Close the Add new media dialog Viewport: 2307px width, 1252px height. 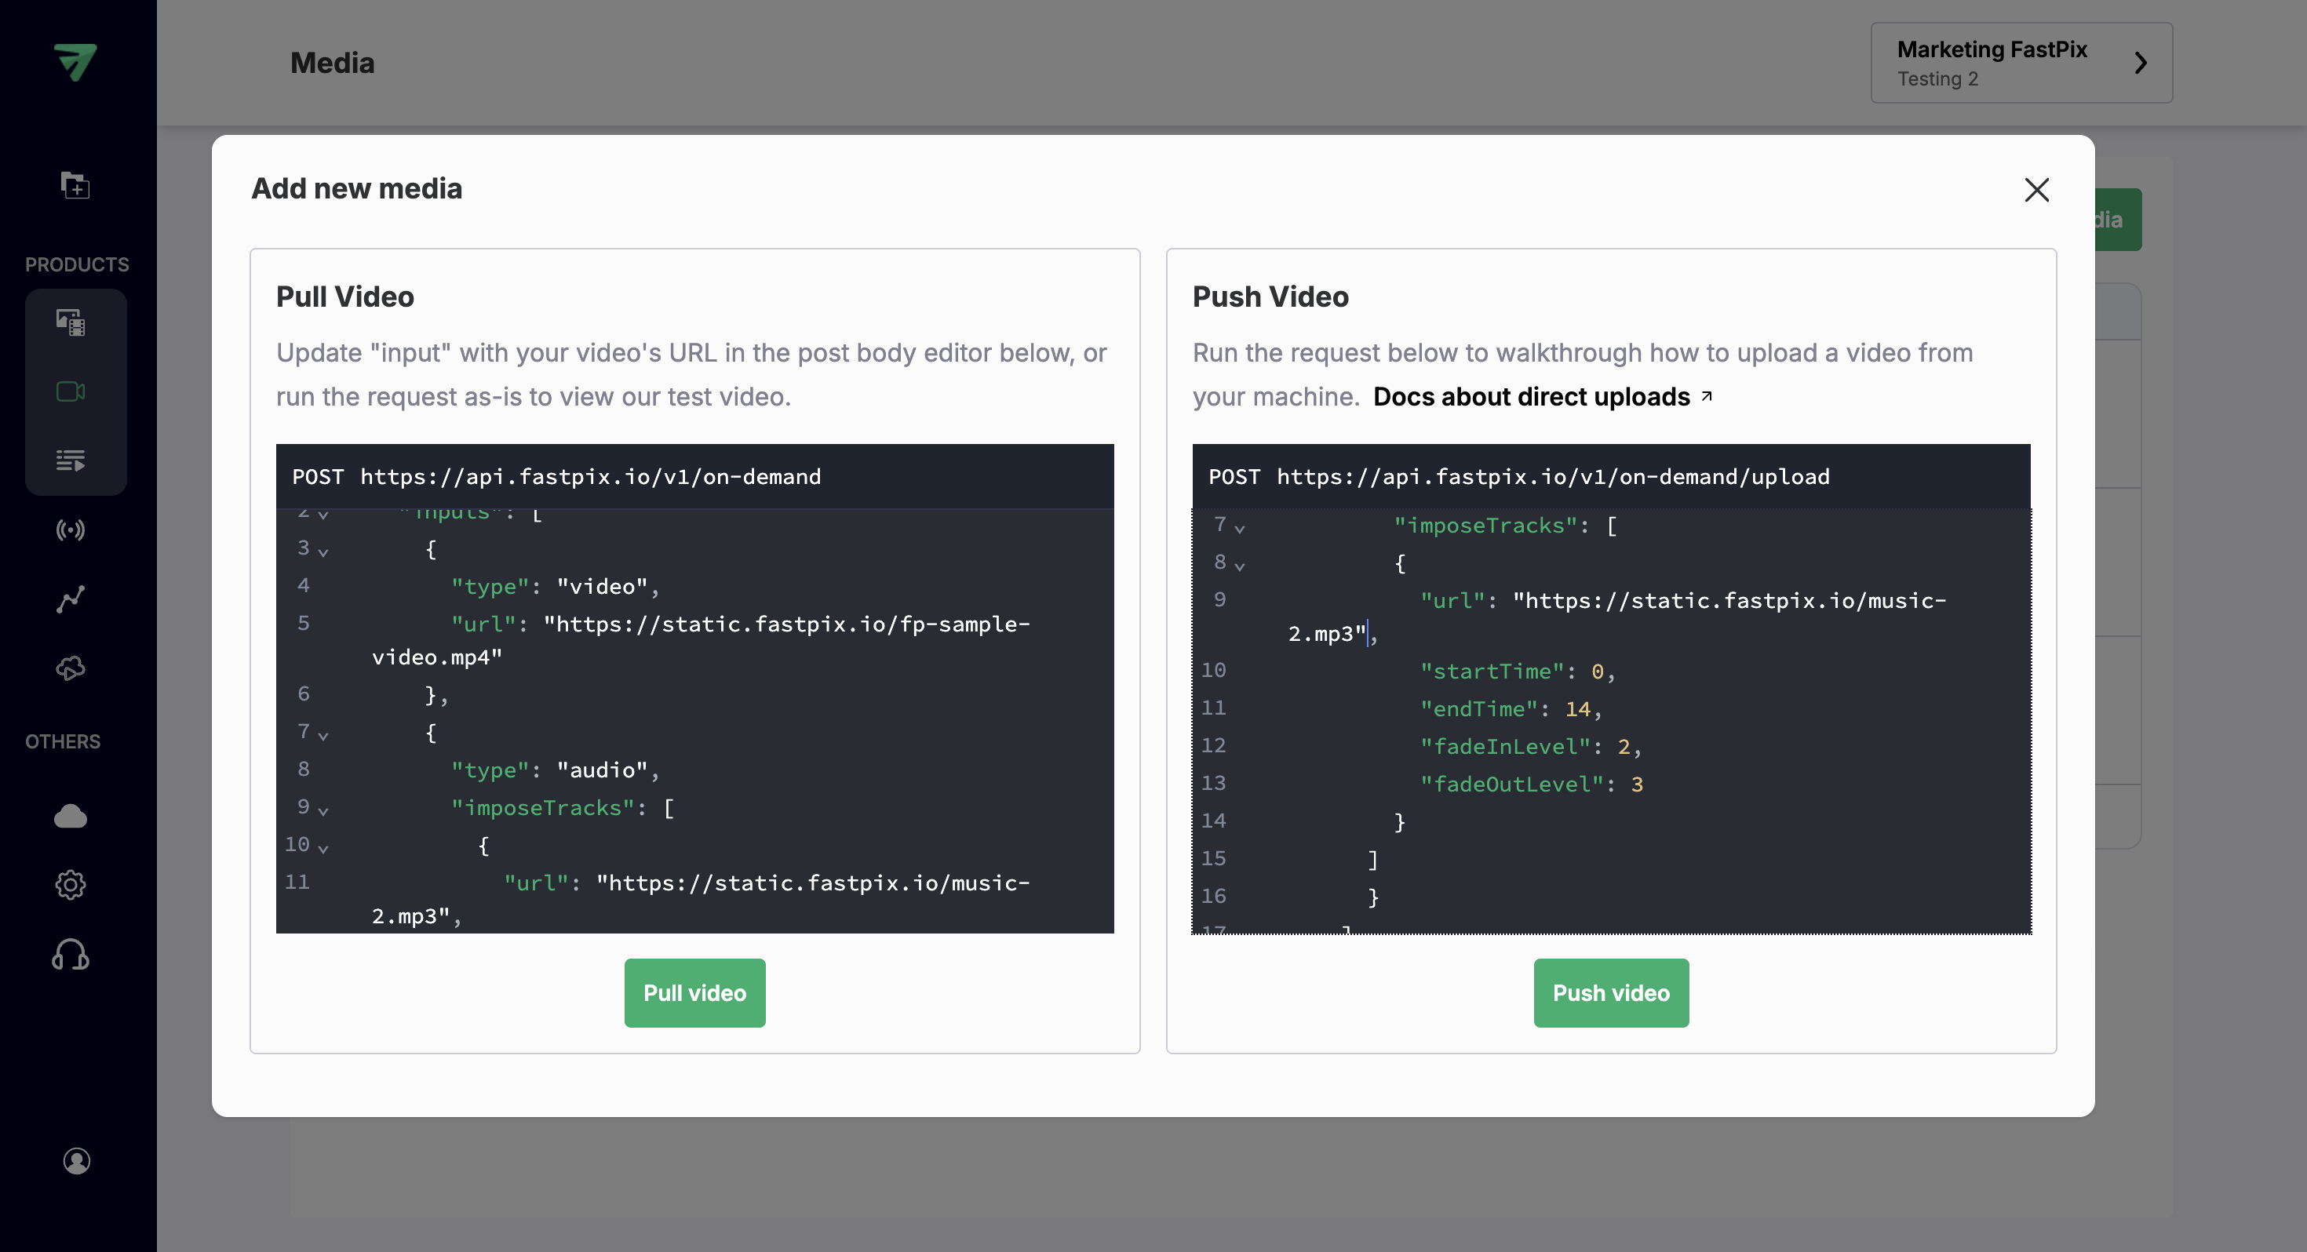pos(2036,190)
